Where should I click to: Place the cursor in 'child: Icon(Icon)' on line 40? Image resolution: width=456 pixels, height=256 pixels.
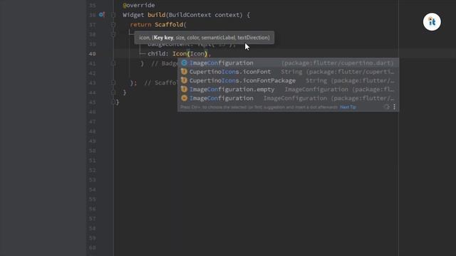point(179,54)
